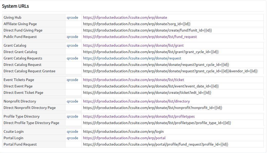The image size is (267, 153).
Task: Select the Direct Fund Giving Page funit_id URL
Action: (x=148, y=30)
